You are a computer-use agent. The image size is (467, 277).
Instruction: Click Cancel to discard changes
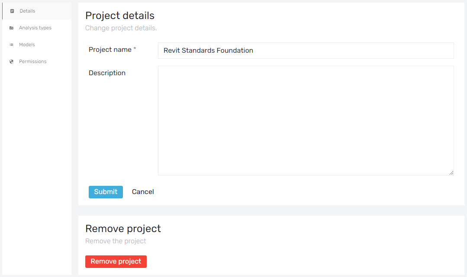[x=143, y=191]
